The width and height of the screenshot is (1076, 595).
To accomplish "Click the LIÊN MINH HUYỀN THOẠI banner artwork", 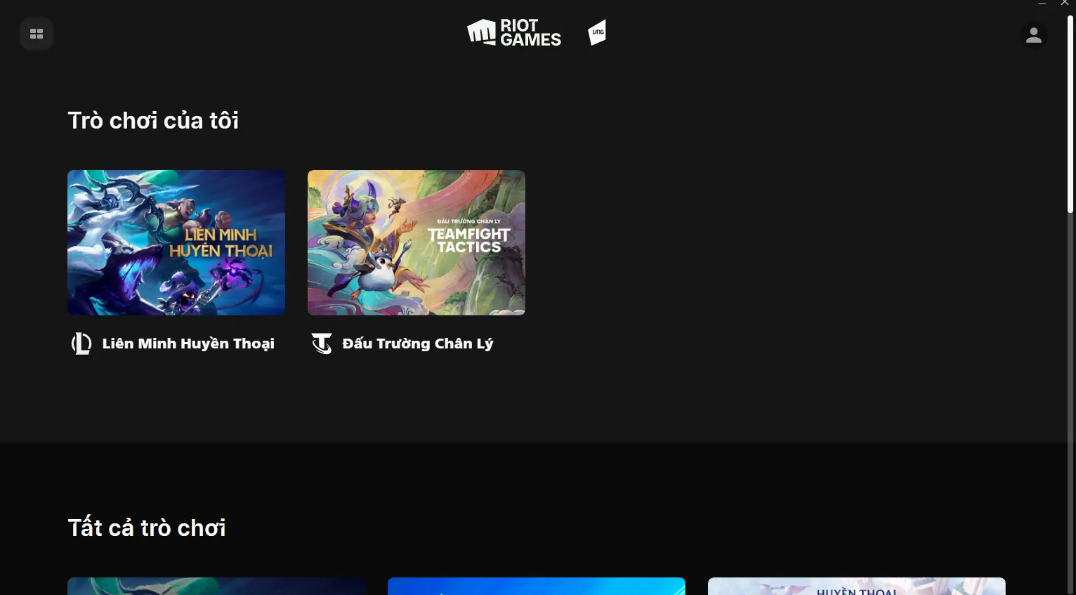I will (x=176, y=242).
